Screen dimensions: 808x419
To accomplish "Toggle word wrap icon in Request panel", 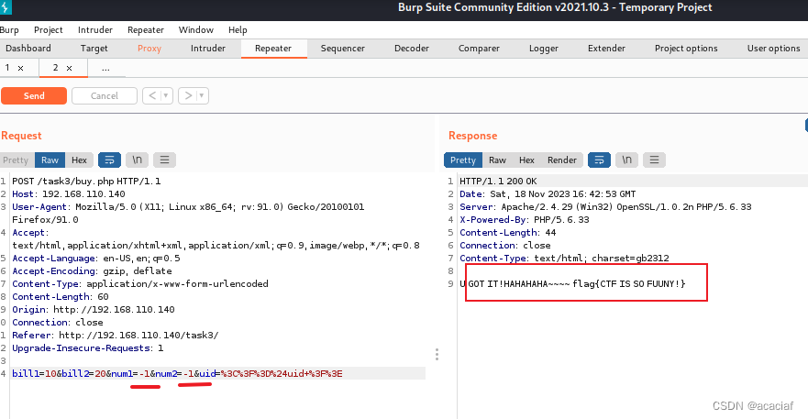I will pos(109,160).
